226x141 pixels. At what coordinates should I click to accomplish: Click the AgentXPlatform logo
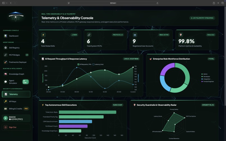coord(16,17)
